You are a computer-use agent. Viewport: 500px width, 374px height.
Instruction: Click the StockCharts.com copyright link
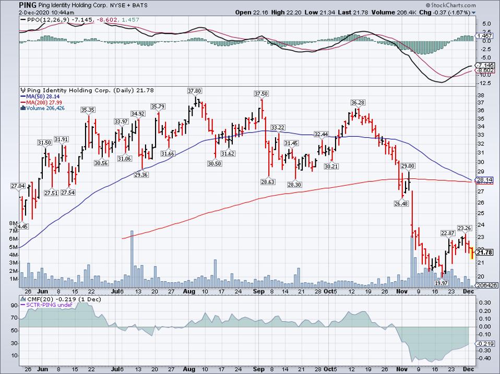[x=450, y=5]
